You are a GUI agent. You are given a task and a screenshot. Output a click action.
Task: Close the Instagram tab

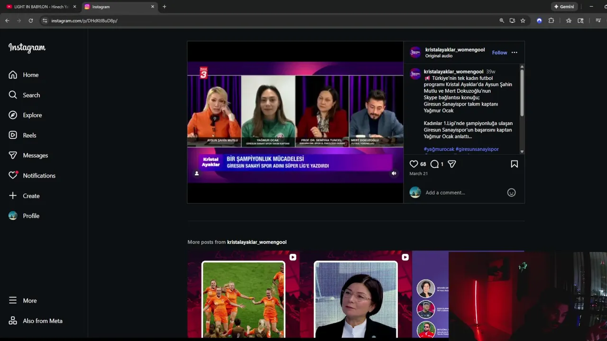point(153,7)
